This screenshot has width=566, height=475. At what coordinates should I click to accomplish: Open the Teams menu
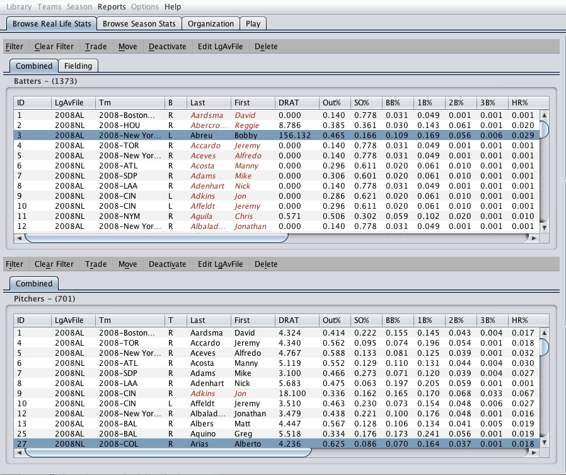pyautogui.click(x=49, y=7)
